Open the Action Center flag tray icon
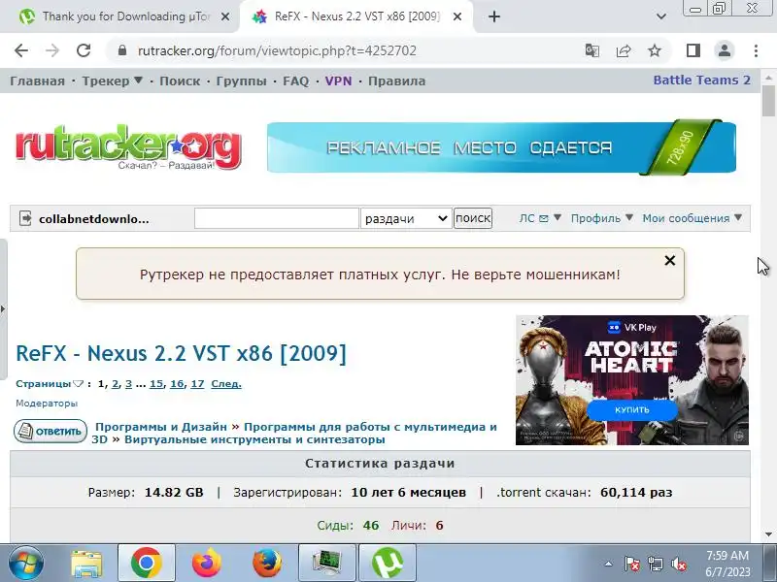The width and height of the screenshot is (777, 582). (x=632, y=564)
